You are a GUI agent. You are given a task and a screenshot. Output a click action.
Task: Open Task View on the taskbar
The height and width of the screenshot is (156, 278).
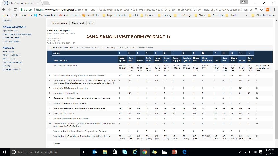point(84,152)
